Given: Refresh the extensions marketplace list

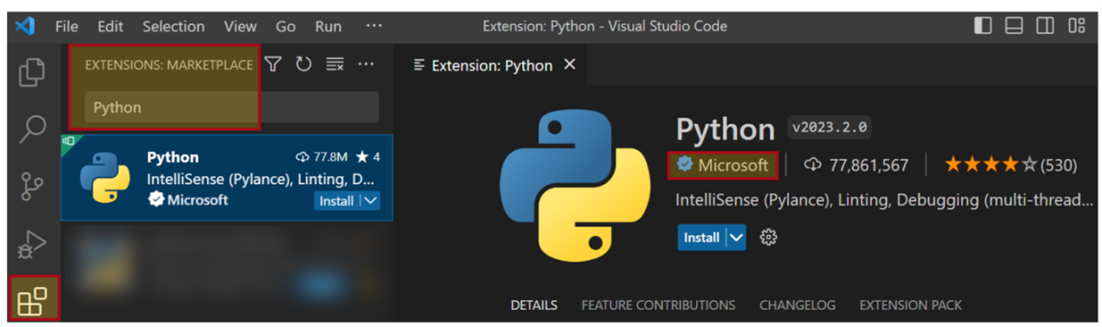Looking at the screenshot, I should (303, 64).
